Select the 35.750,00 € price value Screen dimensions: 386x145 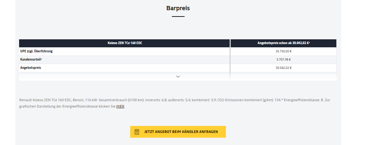(x=284, y=51)
